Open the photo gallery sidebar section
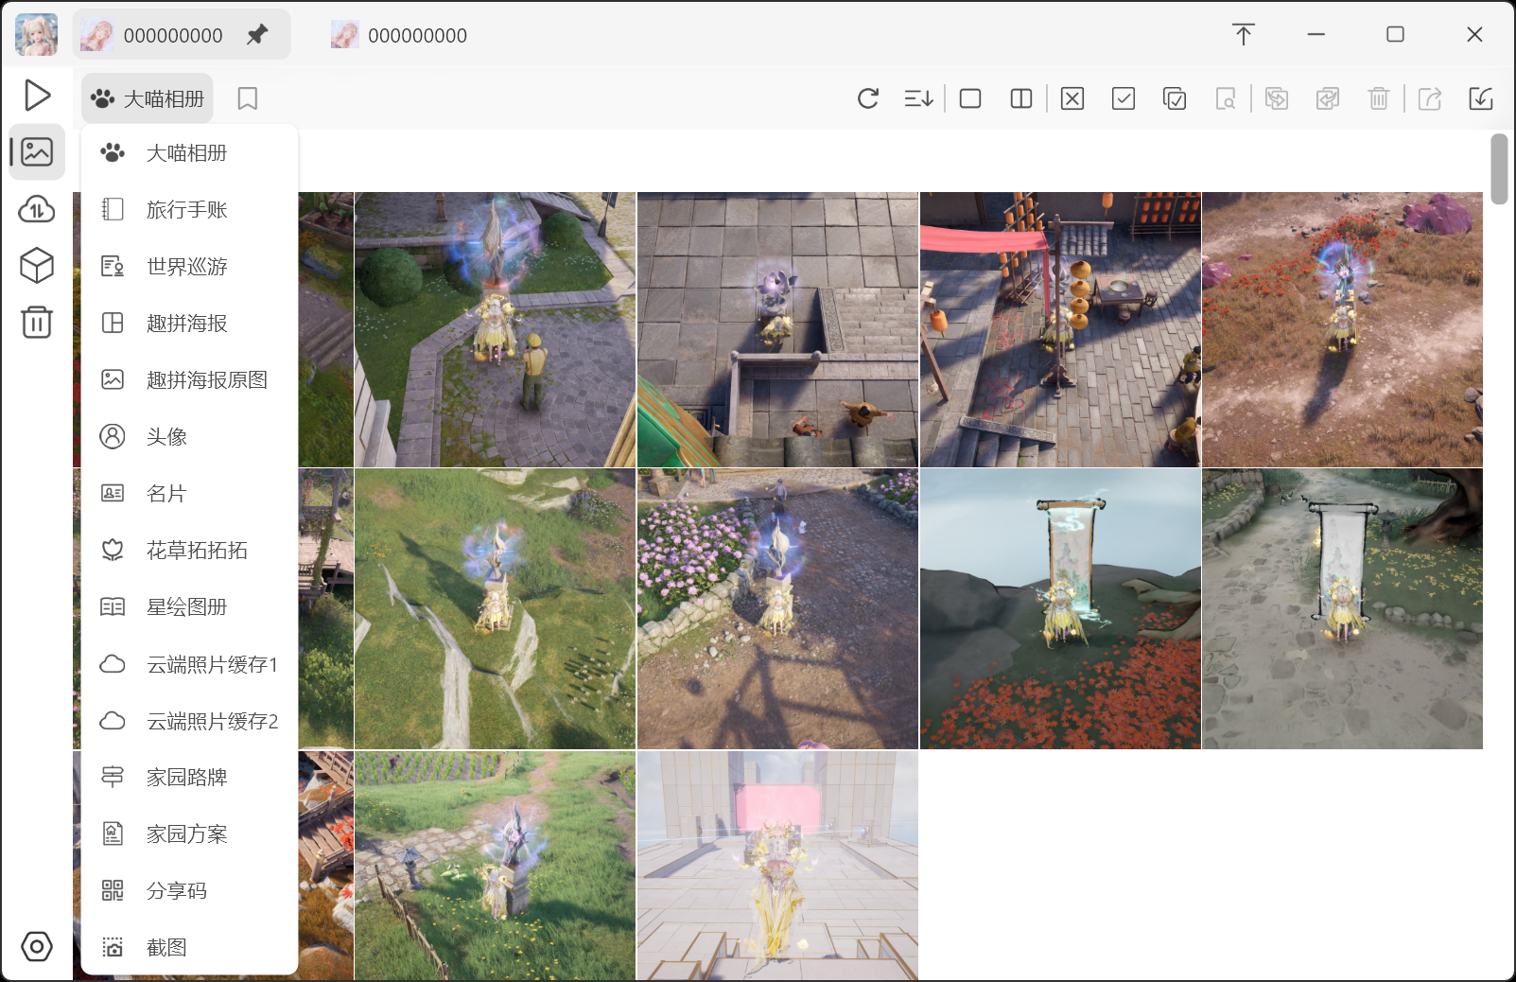Screen dimensions: 1516x982 pyautogui.click(x=37, y=151)
